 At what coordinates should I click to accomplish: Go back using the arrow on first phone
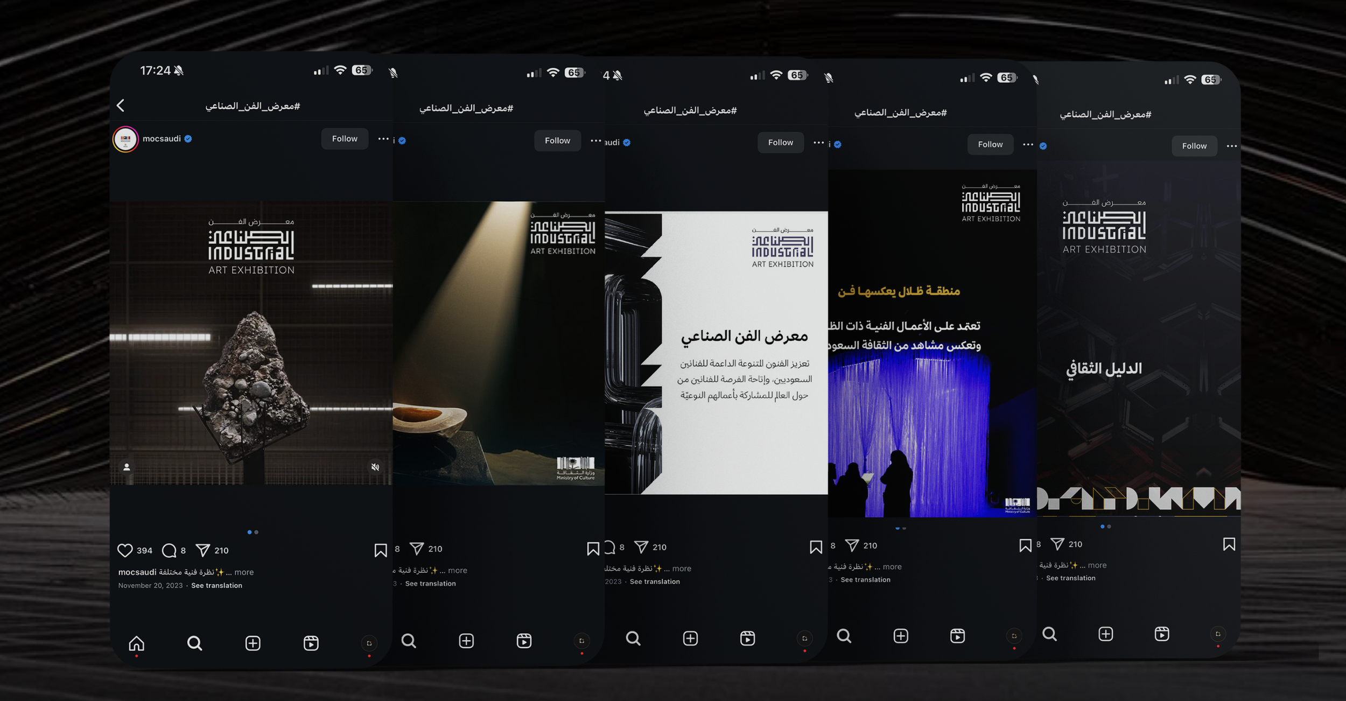point(121,106)
